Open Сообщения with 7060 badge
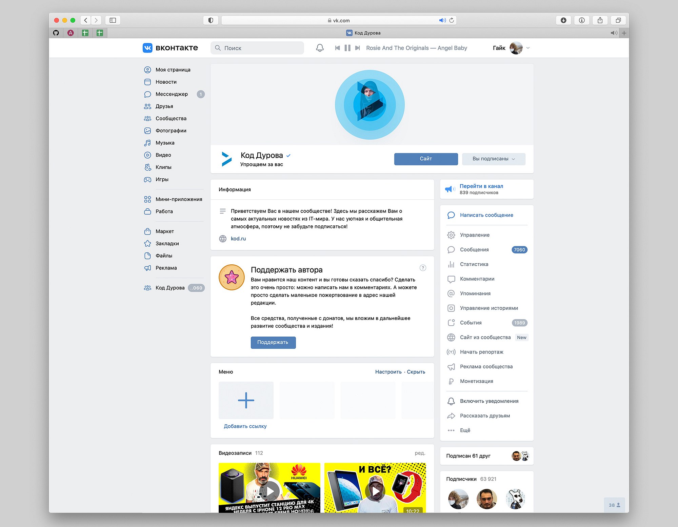The width and height of the screenshot is (678, 527). point(487,250)
